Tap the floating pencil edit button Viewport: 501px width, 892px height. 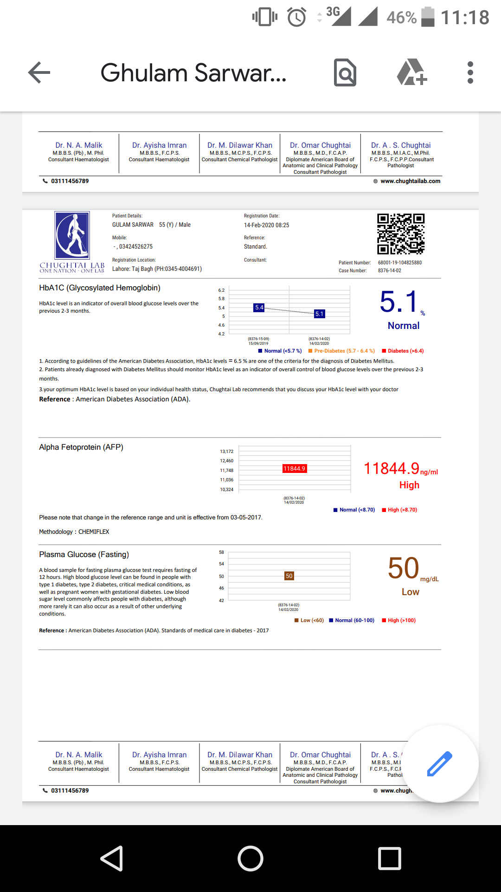click(x=440, y=763)
